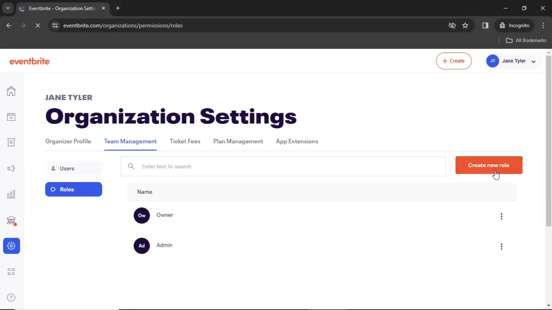Image resolution: width=552 pixels, height=310 pixels.
Task: Select the Settings gear sidebar icon
Action: [x=11, y=246]
